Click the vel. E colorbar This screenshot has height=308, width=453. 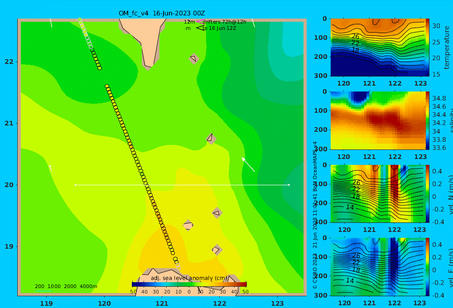[x=427, y=267]
